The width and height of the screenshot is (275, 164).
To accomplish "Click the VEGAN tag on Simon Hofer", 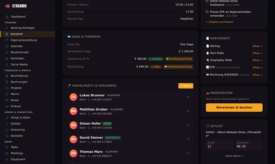I will click(x=107, y=124).
